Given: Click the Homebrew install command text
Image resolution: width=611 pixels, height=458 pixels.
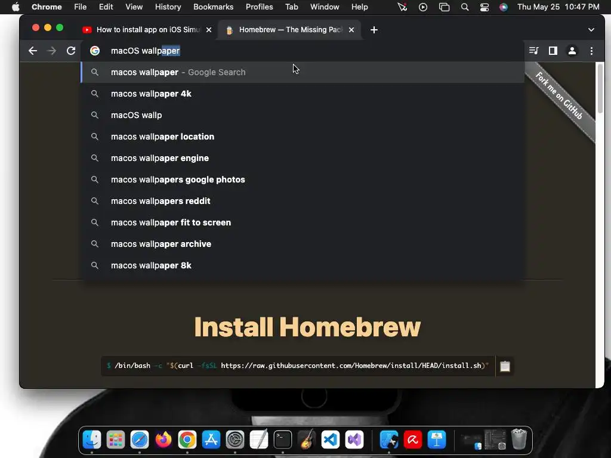Looking at the screenshot, I should point(298,366).
